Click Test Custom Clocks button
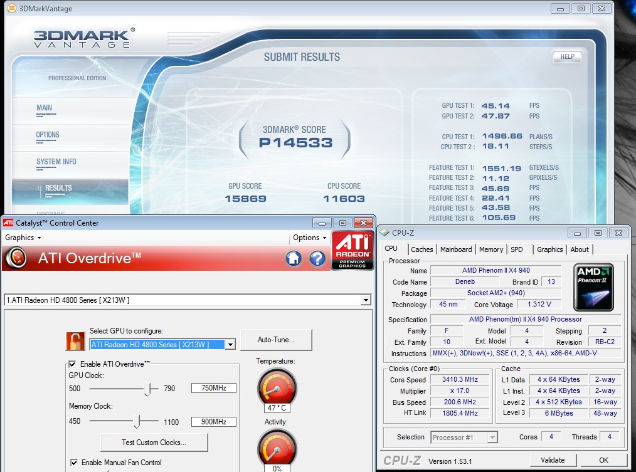The height and width of the screenshot is (472, 636). (154, 443)
